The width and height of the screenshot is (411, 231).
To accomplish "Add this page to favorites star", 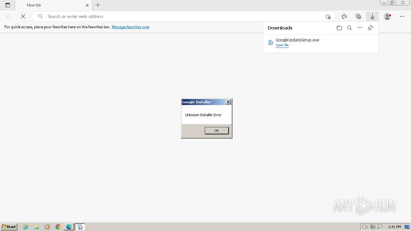I will click(x=328, y=16).
